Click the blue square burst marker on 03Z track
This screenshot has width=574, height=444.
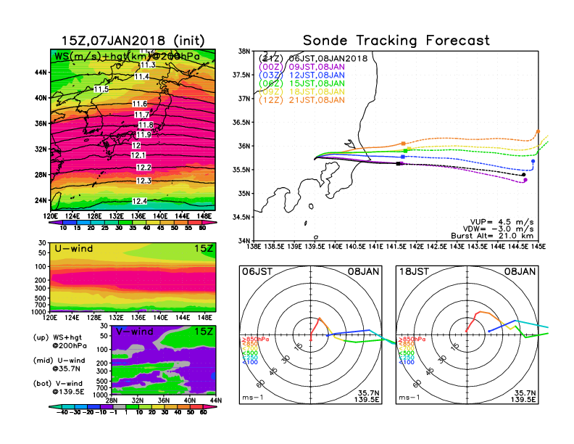coord(403,157)
